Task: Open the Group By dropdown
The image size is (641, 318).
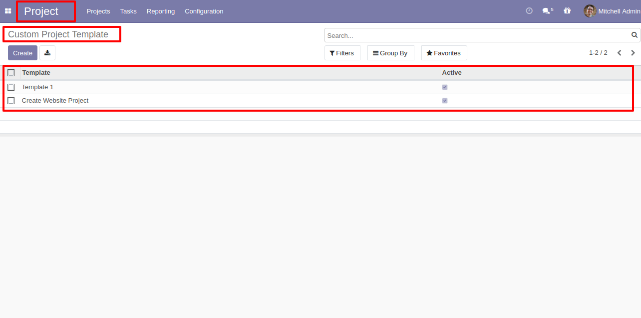Action: [x=390, y=53]
